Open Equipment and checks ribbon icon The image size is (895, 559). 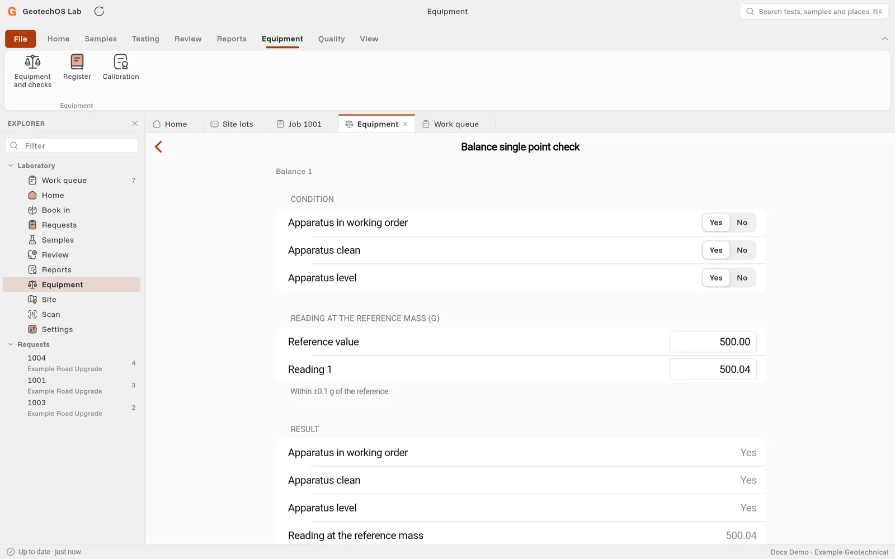(x=32, y=71)
